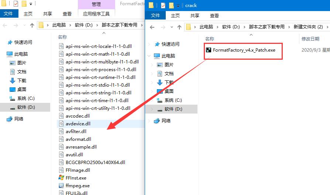This screenshot has width=330, height=195.
Task: Select System (C:) drive icon in left window
Action: click(x=13, y=98)
